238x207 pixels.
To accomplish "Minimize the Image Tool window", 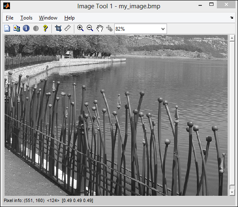I will 200,5.
